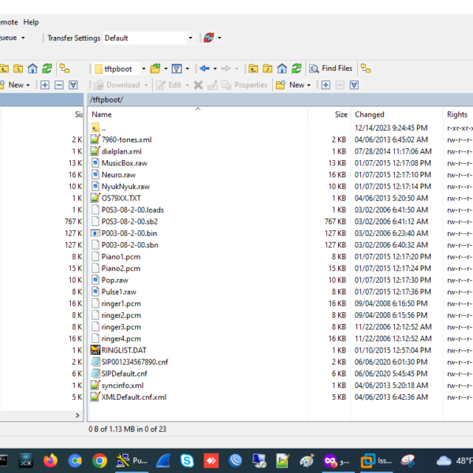The width and height of the screenshot is (473, 473).
Task: Sort files by the Changed column
Action: (x=369, y=114)
